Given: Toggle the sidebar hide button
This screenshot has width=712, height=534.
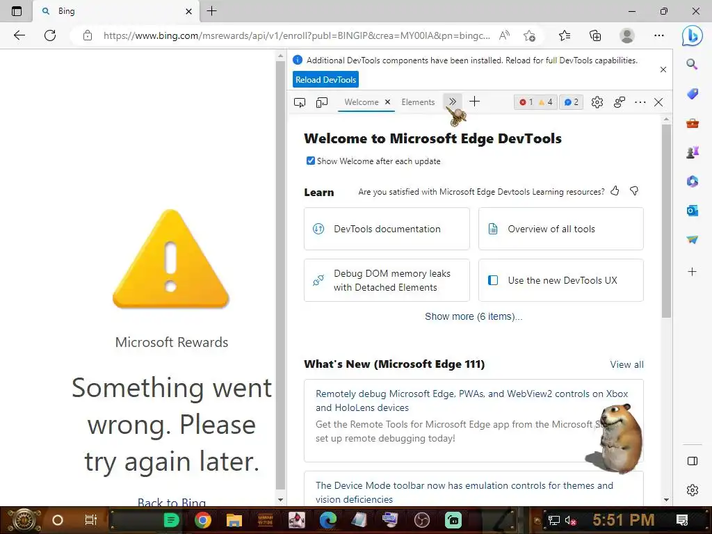Looking at the screenshot, I should pos(692,461).
